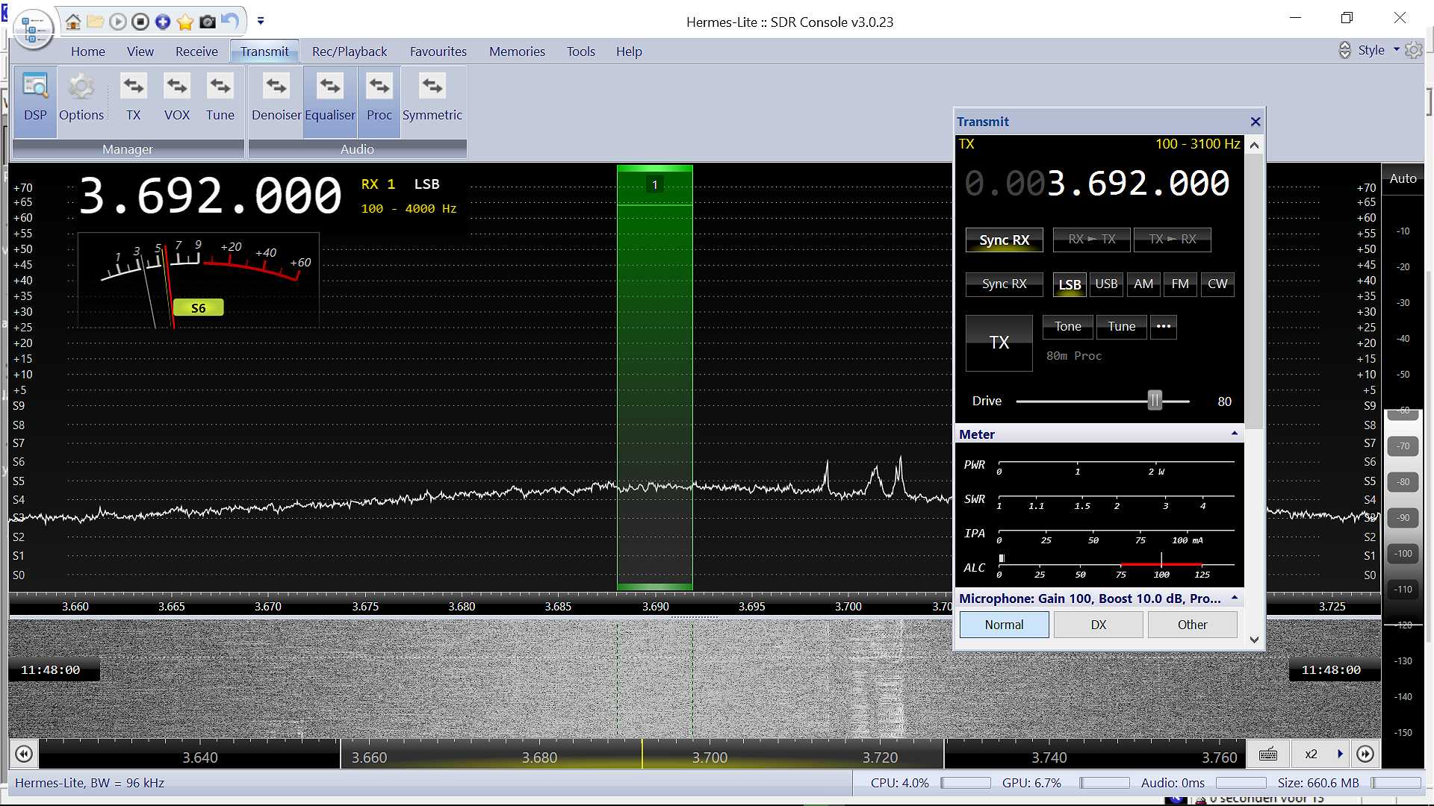Click the RX to TX copy button
Viewport: 1434px width, 806px height.
1091,240
